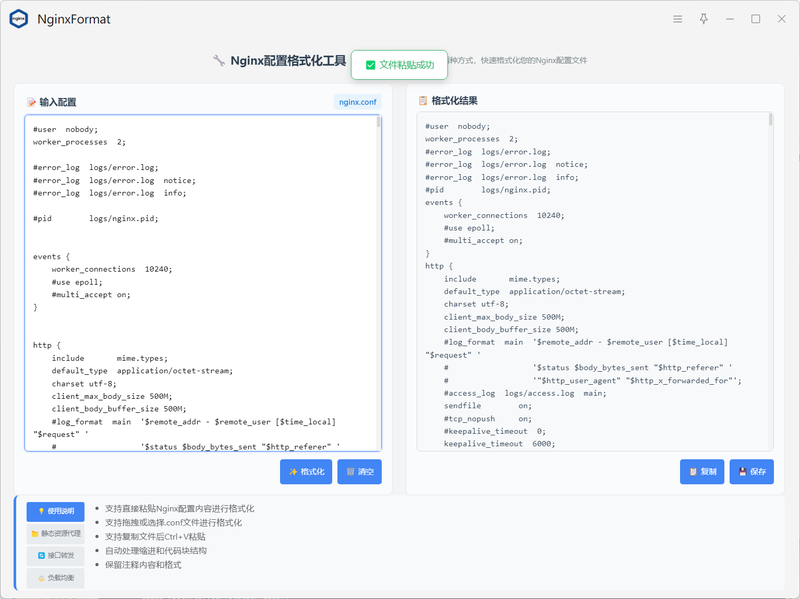The image size is (800, 599).
Task: Click the 保留注释内容和格式 instruction line
Action: (x=143, y=565)
